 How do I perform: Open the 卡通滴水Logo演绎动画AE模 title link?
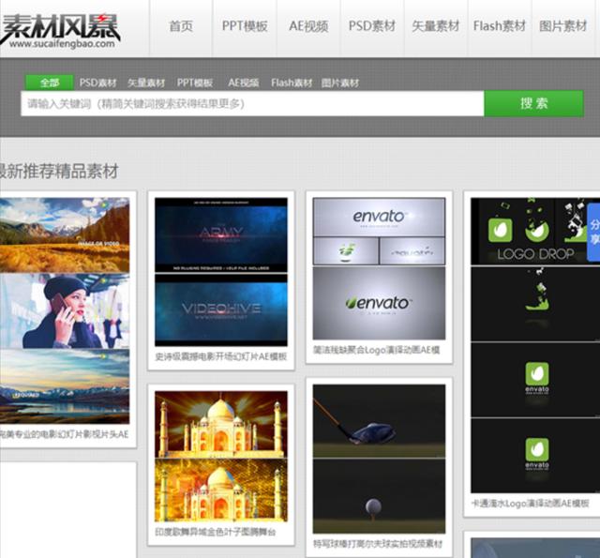(x=530, y=504)
